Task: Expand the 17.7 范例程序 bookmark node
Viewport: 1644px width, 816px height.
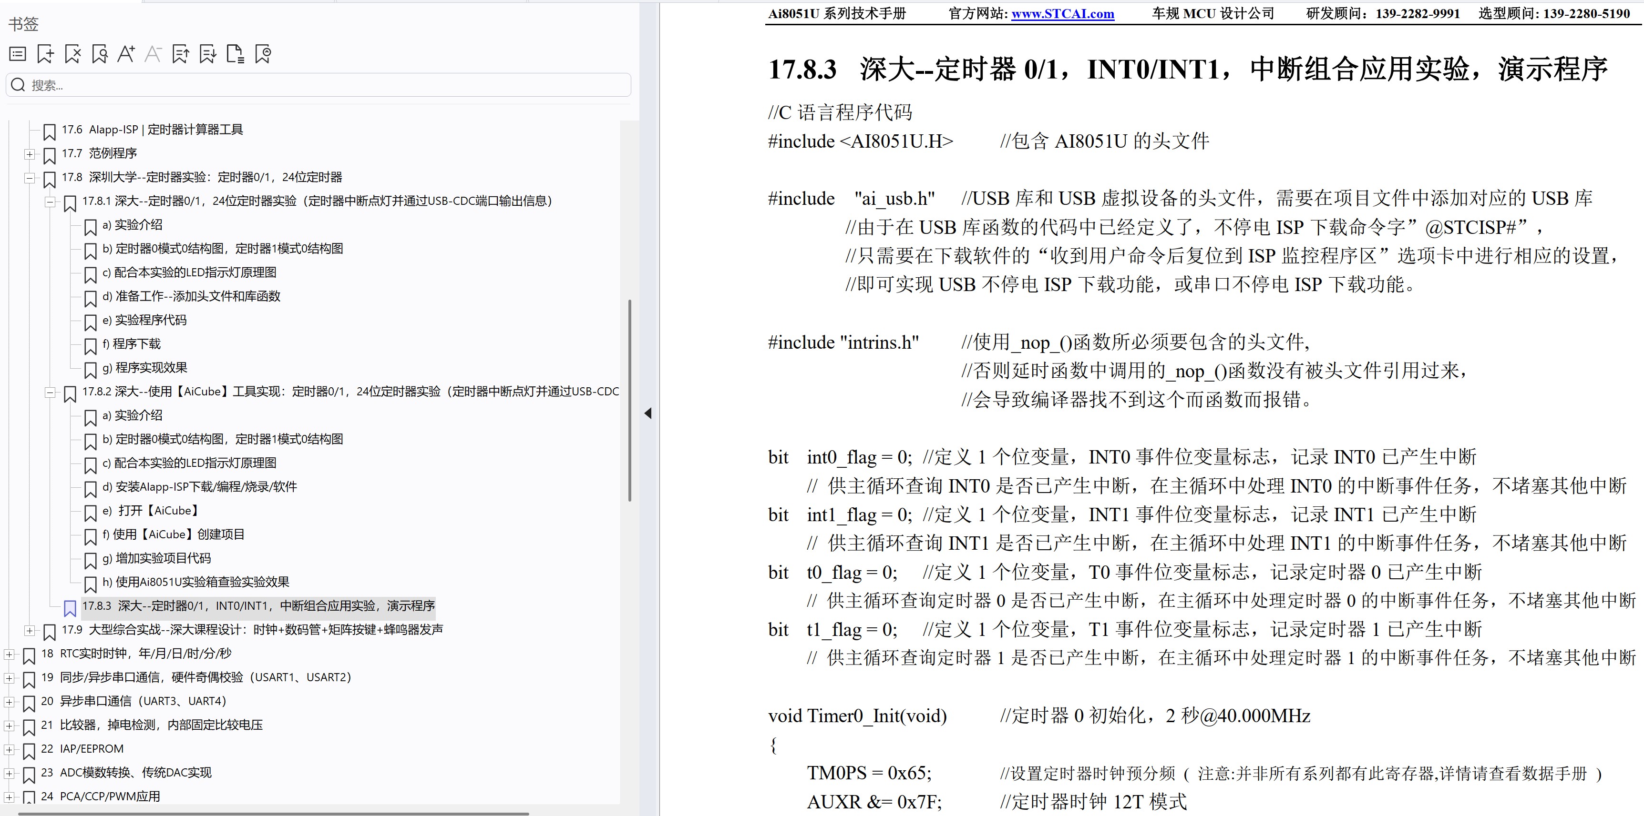Action: [30, 154]
